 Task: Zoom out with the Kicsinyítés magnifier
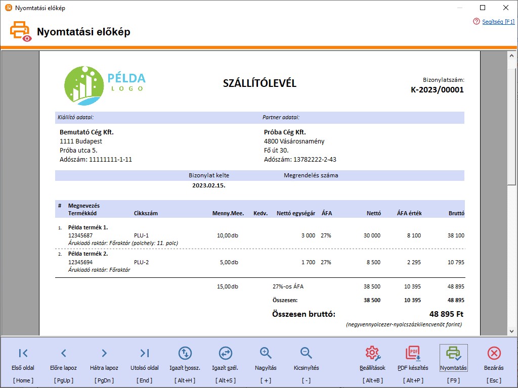306,353
